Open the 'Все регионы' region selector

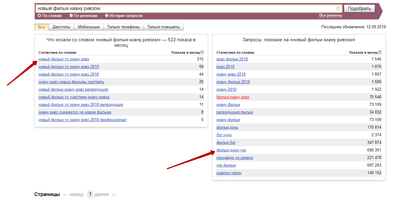tap(331, 15)
